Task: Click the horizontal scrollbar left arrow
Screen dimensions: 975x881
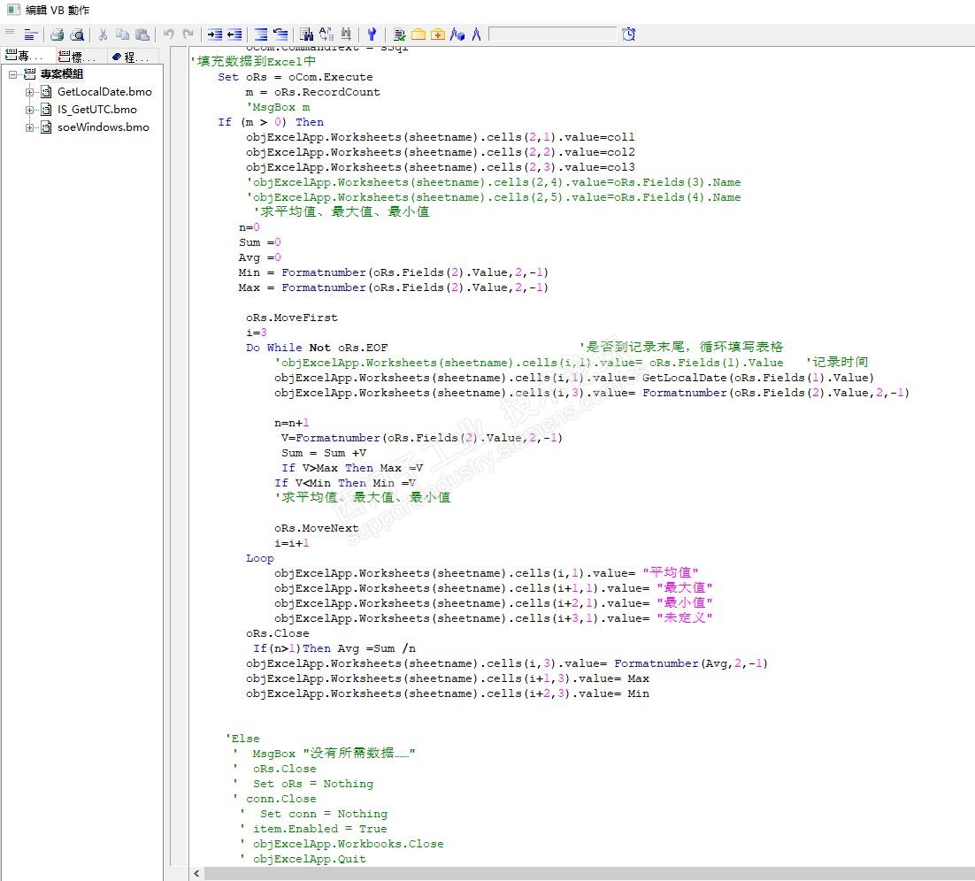Action: (196, 874)
